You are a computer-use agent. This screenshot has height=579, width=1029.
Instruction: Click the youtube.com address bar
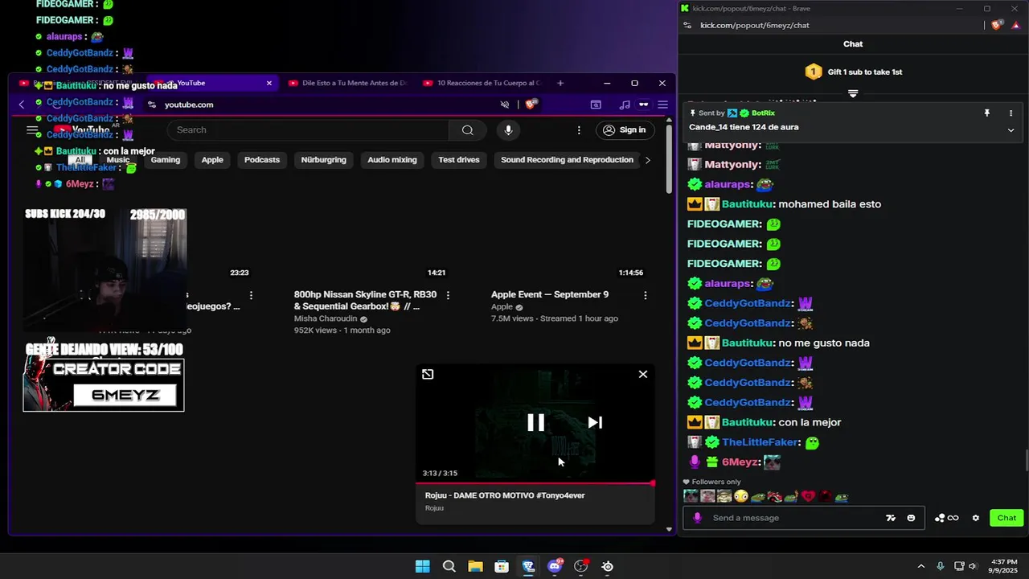[x=322, y=105]
